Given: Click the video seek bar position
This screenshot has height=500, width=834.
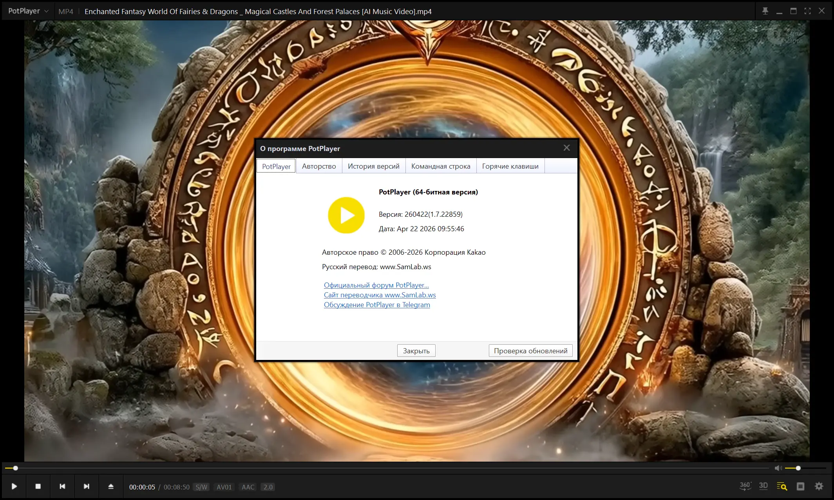Looking at the screenshot, I should tap(15, 468).
